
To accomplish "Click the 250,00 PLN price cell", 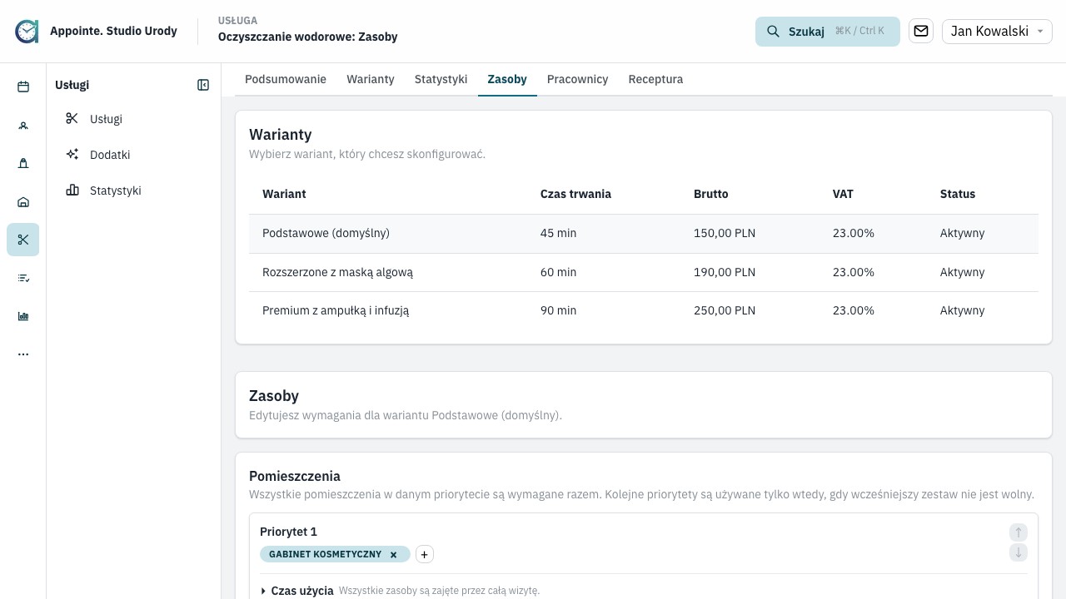I will click(725, 310).
